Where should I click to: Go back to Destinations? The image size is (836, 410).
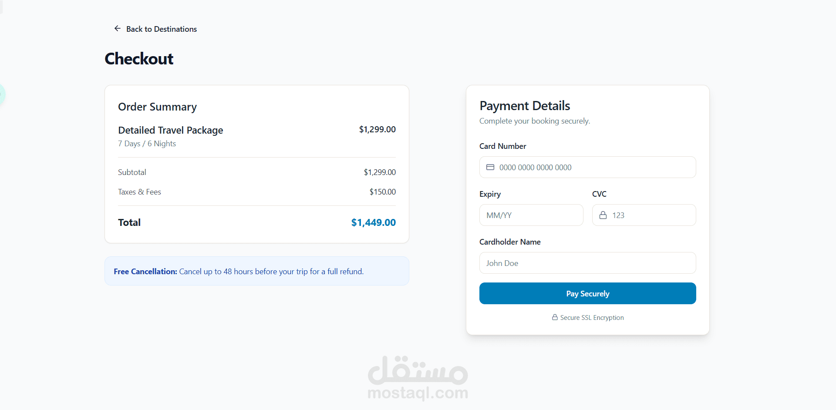161,29
